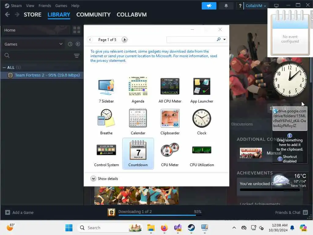Show hidden system tray icons chevron

pos(234,228)
